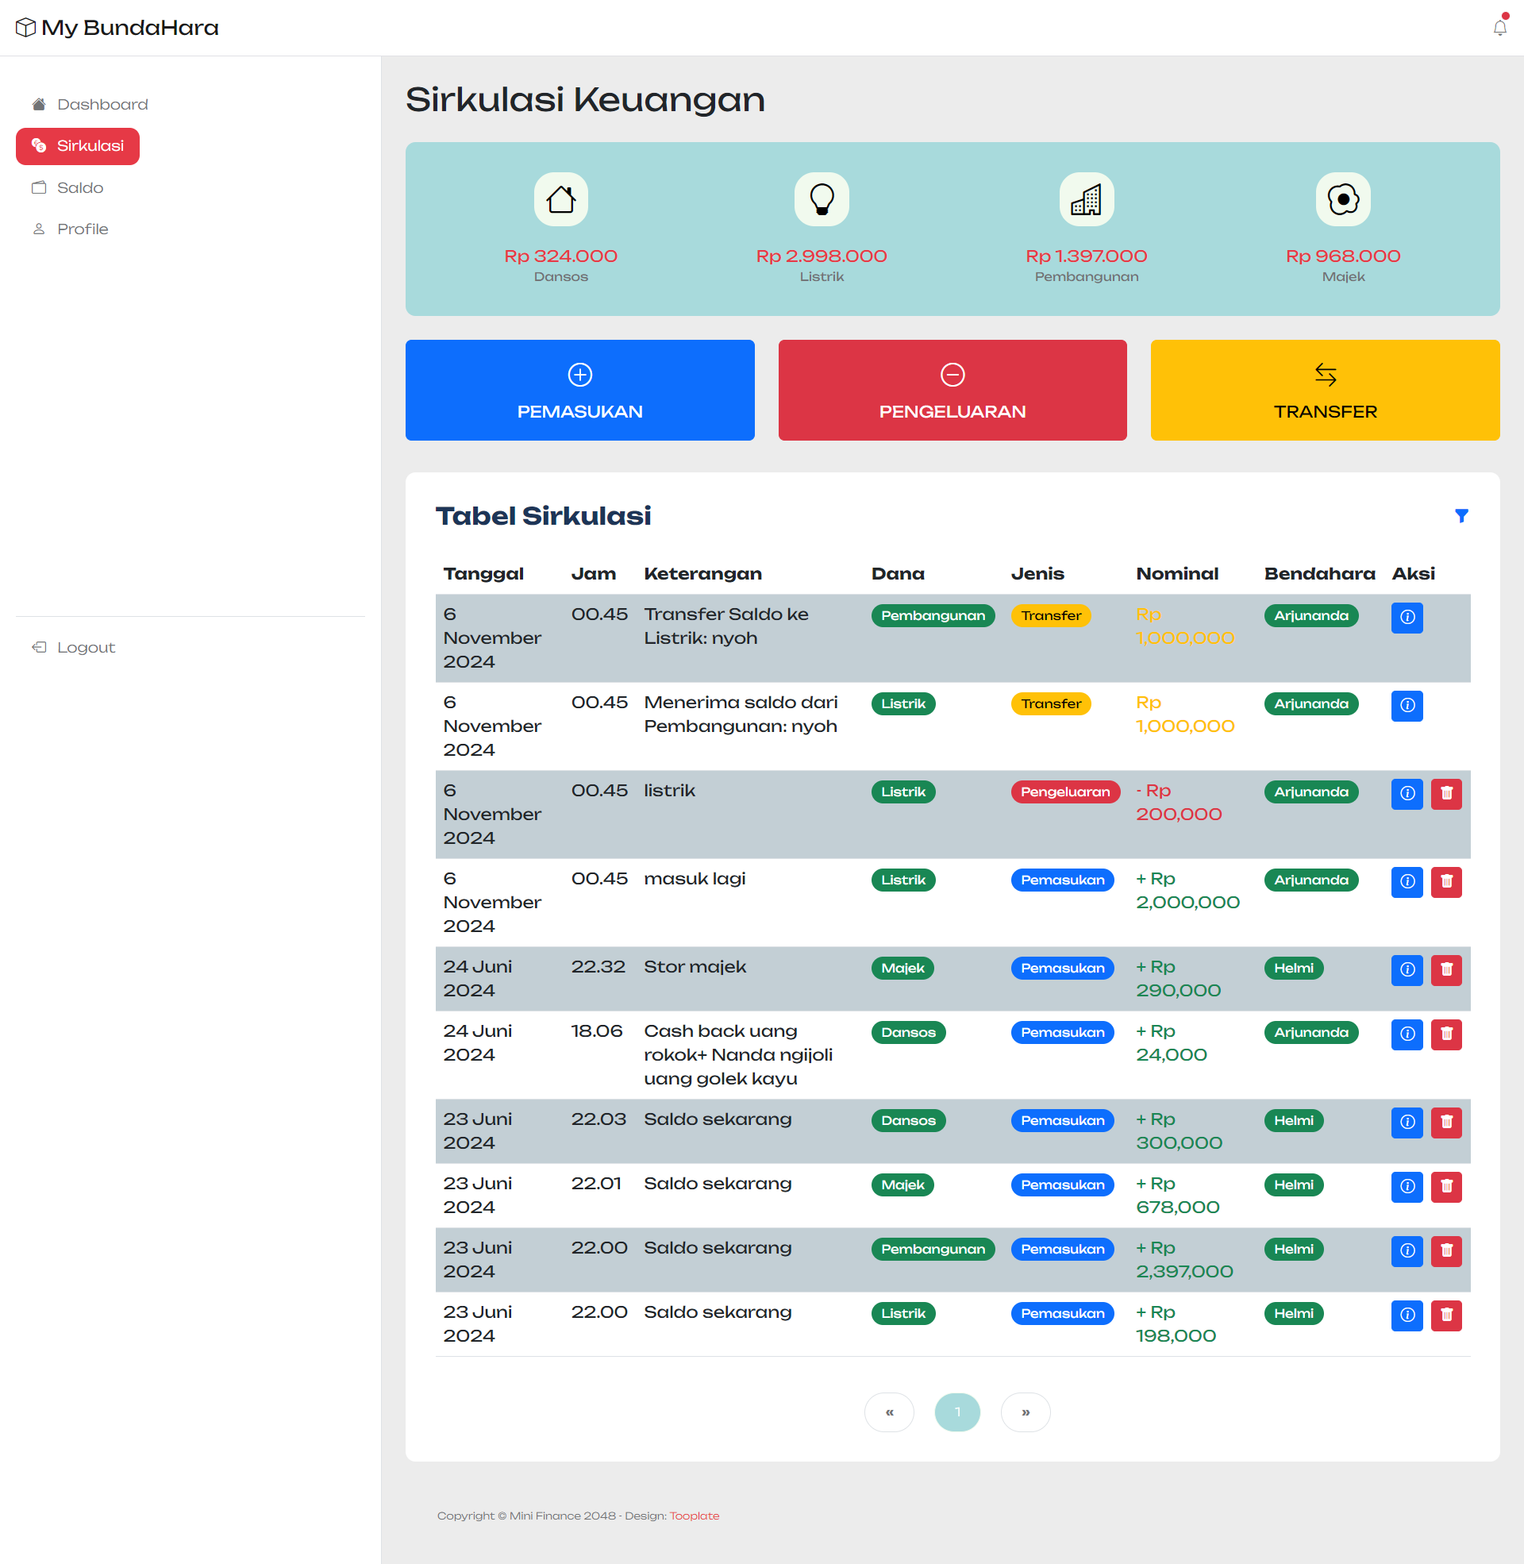Click the Listrik lightbulb icon

tap(822, 199)
